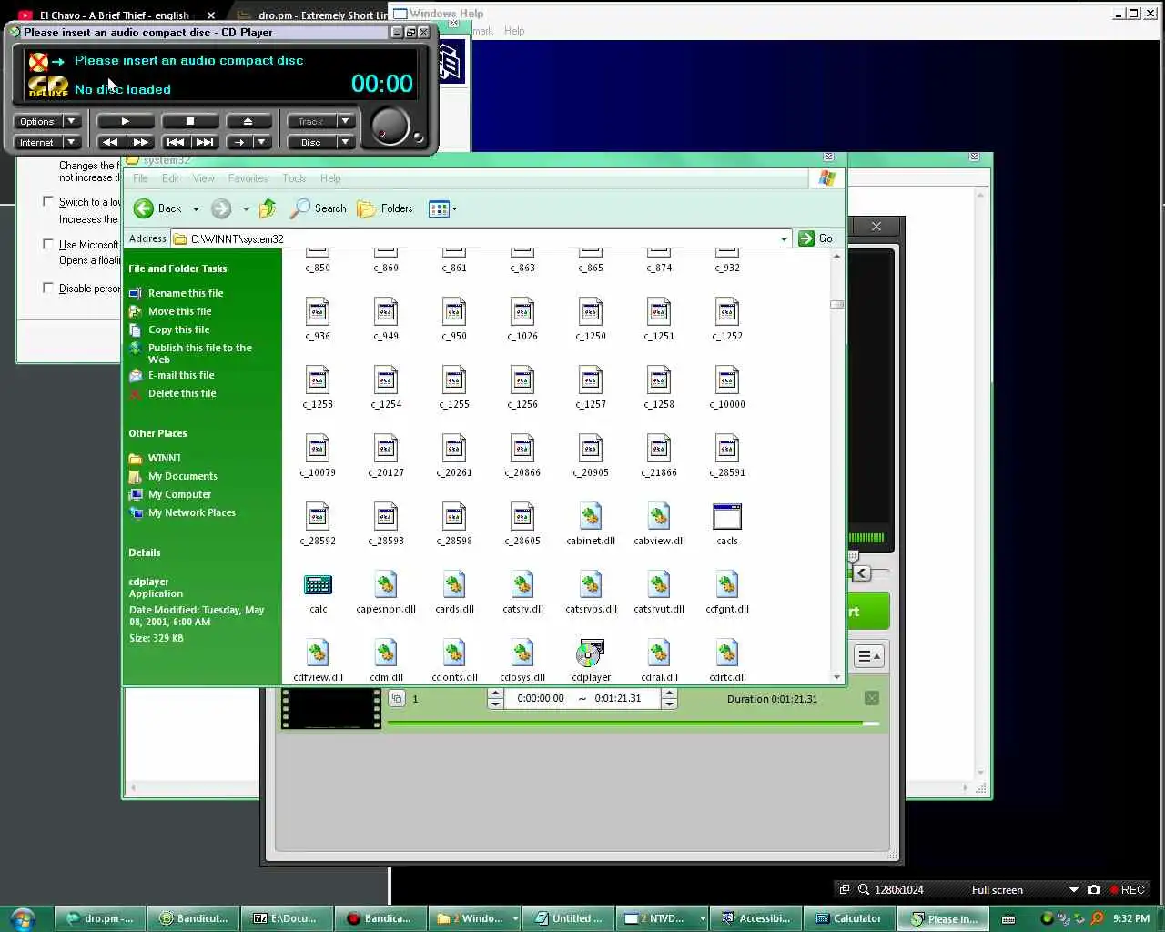Select the cabview.dll file icon
Viewport: 1165px width, 932px height.
[659, 517]
